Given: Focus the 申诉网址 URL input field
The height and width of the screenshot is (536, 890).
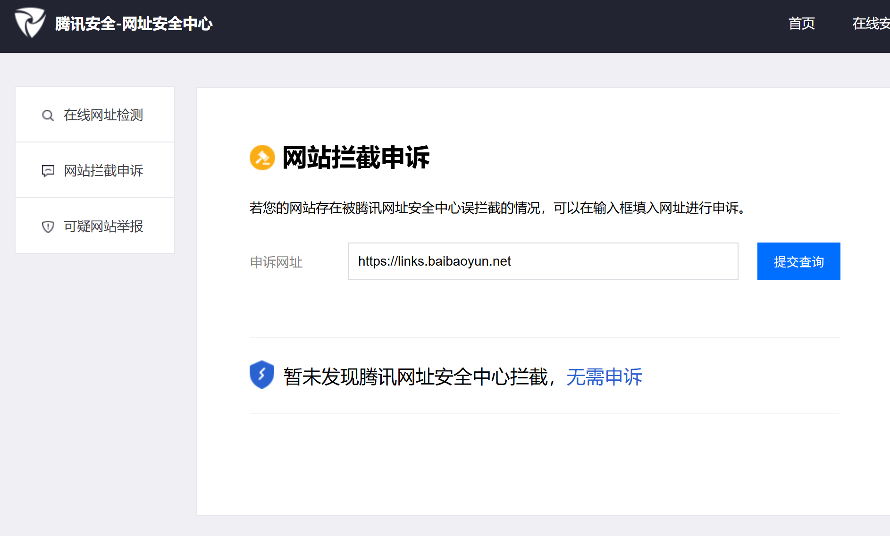Looking at the screenshot, I should [543, 261].
